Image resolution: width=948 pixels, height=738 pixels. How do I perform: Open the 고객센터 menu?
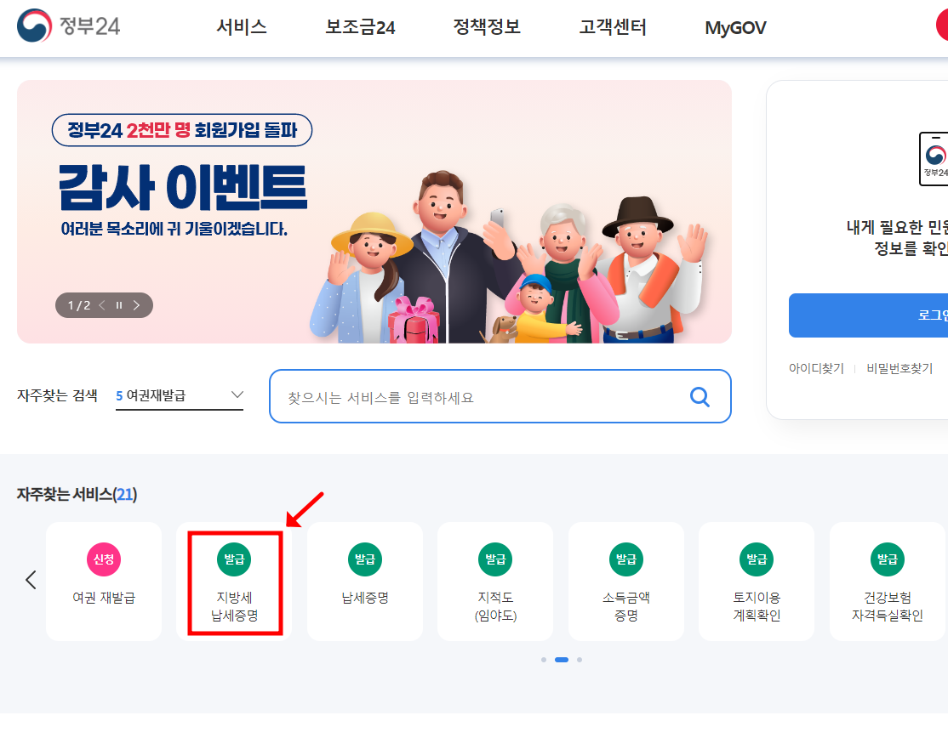613,27
